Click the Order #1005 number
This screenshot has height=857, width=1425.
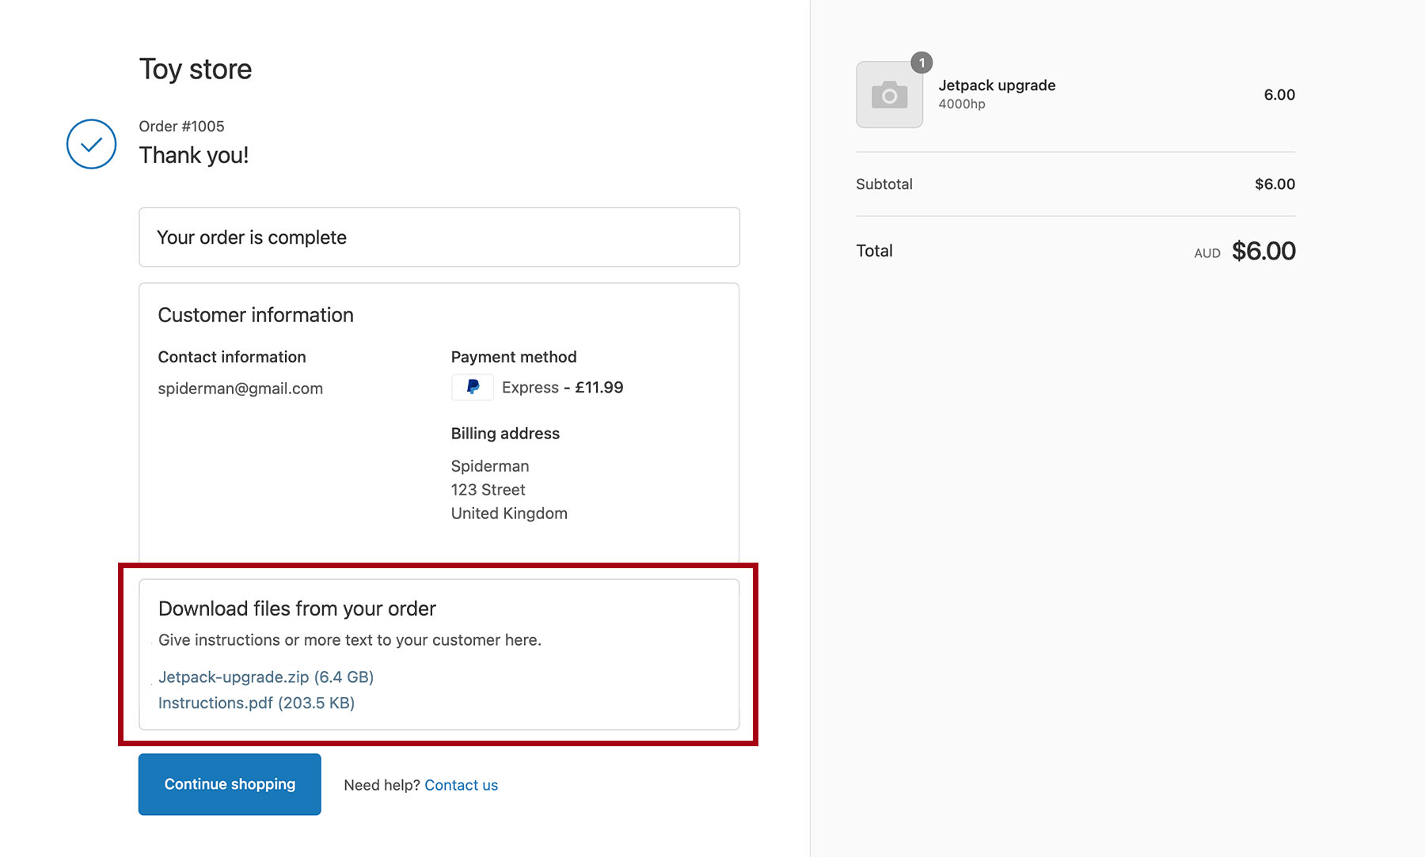pyautogui.click(x=181, y=127)
